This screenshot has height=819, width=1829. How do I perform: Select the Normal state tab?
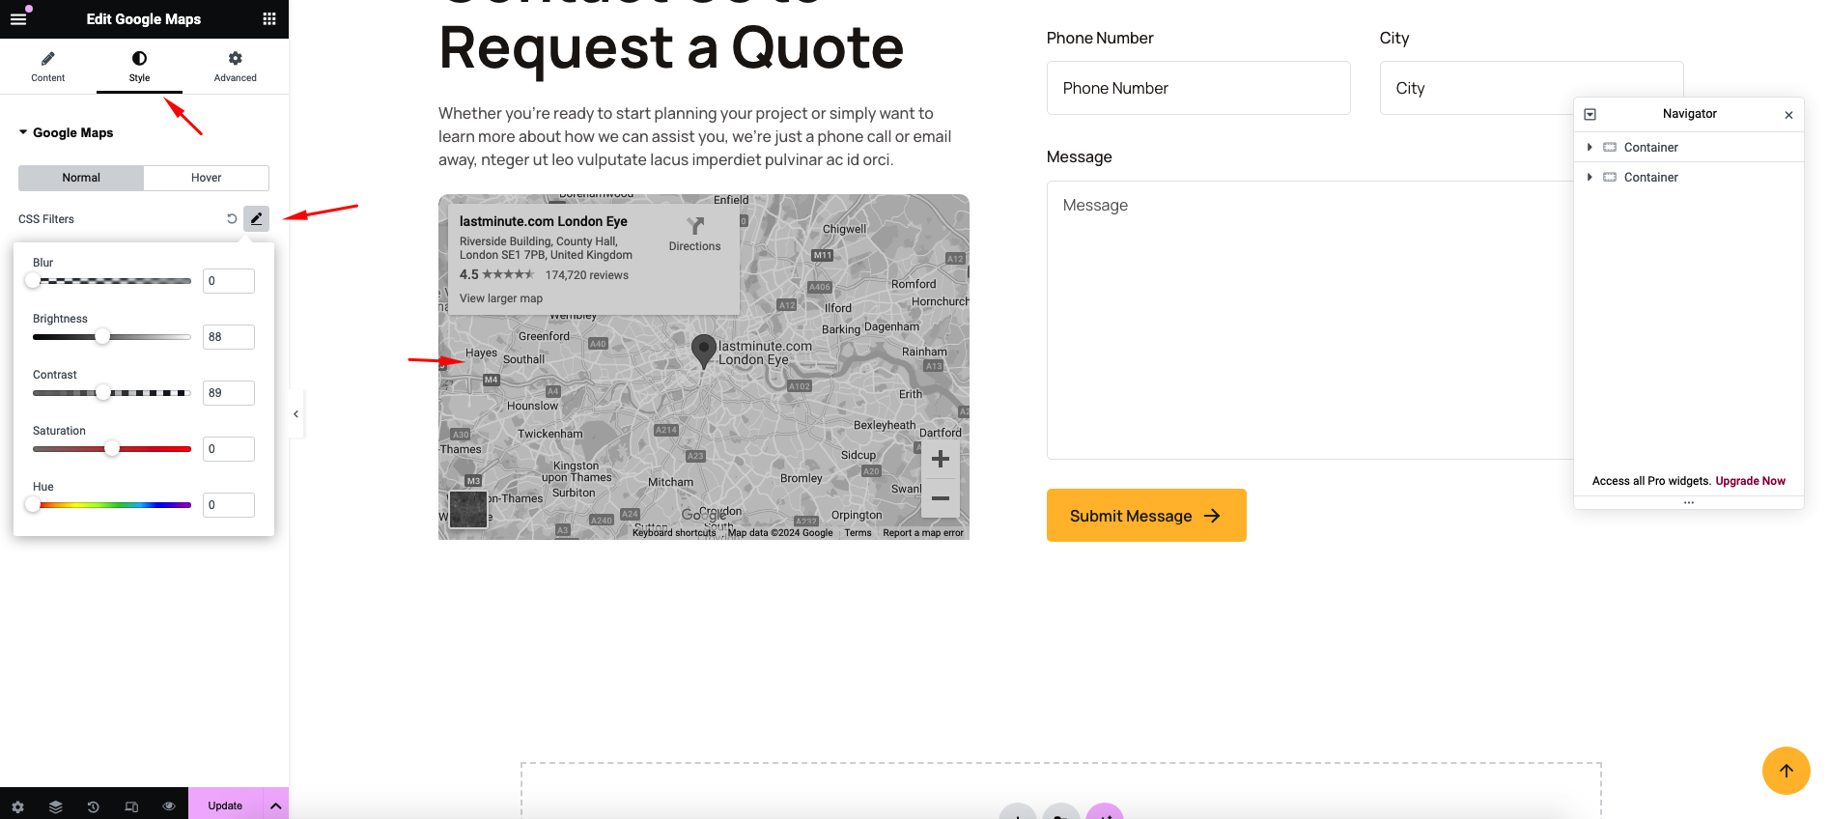[81, 178]
